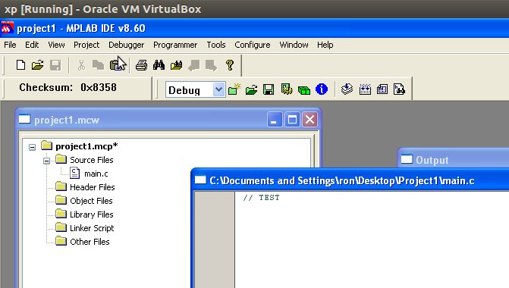Image resolution: width=509 pixels, height=288 pixels.
Task: Select main.c in the project tree
Action: click(x=96, y=174)
